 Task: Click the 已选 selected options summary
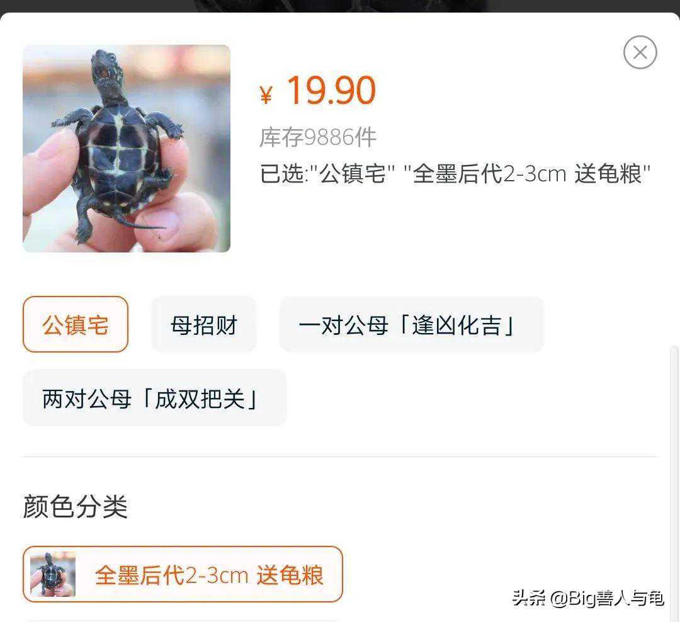(455, 174)
